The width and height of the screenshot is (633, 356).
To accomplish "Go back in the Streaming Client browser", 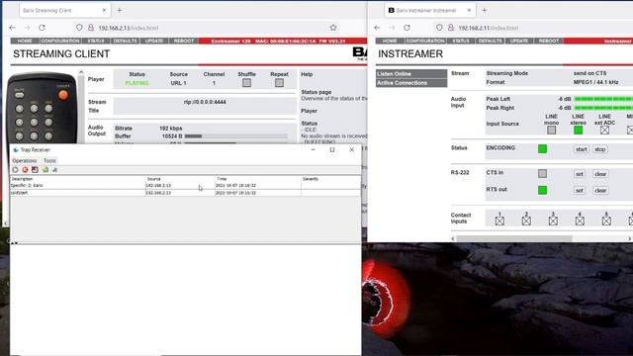I will tap(13, 28).
